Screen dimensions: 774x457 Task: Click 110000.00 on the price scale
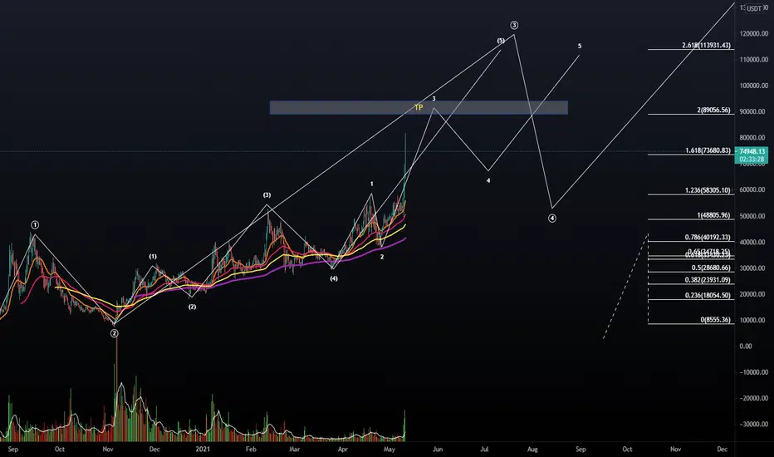click(x=754, y=60)
